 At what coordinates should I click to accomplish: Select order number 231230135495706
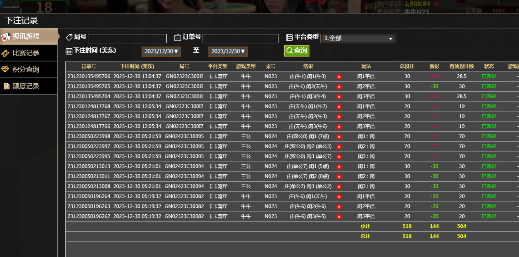pyautogui.click(x=89, y=76)
